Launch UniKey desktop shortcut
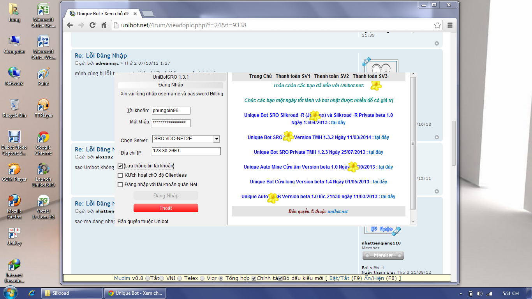Image resolution: width=532 pixels, height=299 pixels. [x=14, y=236]
